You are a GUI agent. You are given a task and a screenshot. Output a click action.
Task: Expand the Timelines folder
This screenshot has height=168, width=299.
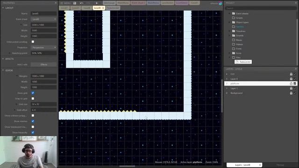point(229,31)
